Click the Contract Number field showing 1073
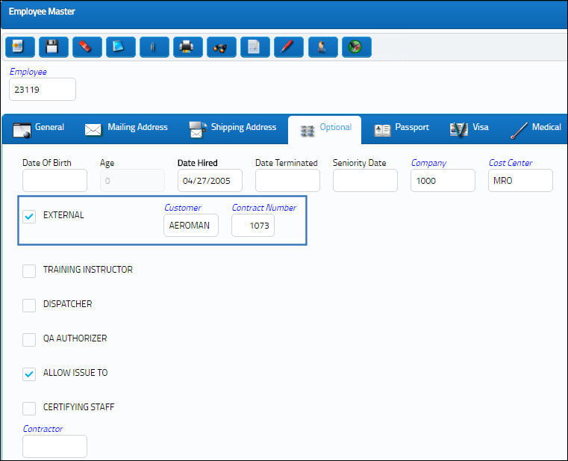 point(253,225)
